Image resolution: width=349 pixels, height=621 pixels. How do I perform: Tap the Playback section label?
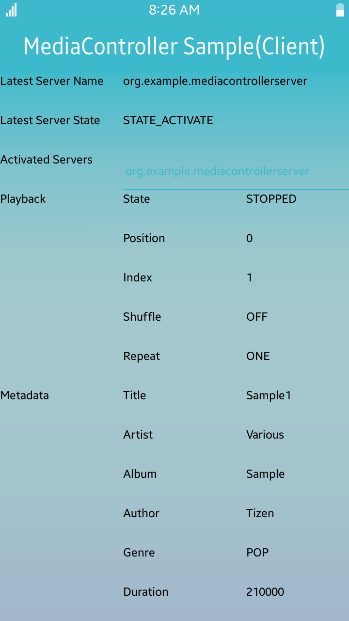pyautogui.click(x=23, y=199)
